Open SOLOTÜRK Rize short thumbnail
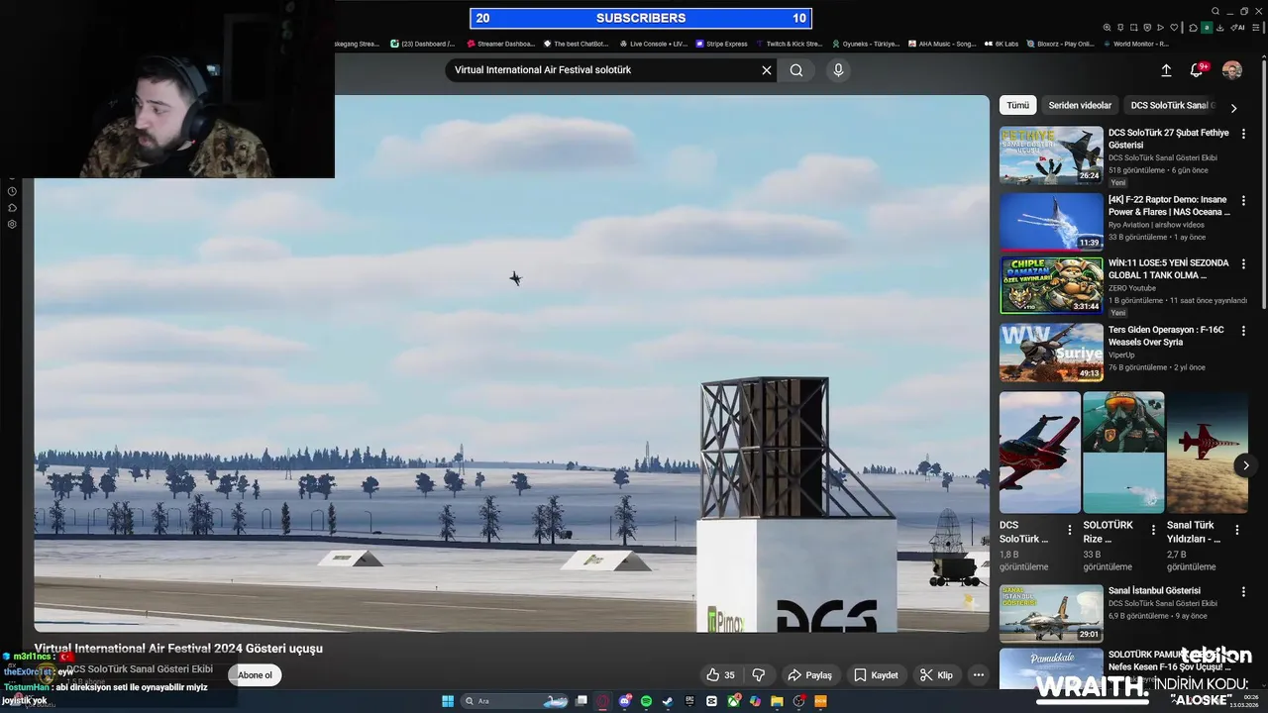This screenshot has width=1268, height=713. pyautogui.click(x=1123, y=453)
